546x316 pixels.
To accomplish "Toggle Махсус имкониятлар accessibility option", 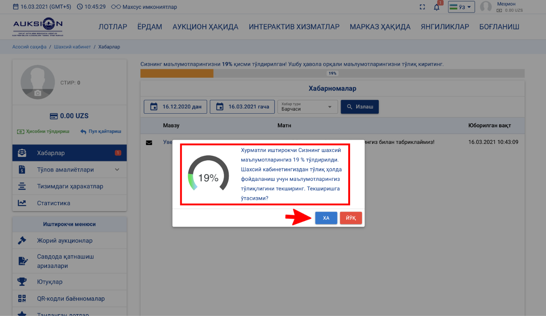I will [144, 7].
